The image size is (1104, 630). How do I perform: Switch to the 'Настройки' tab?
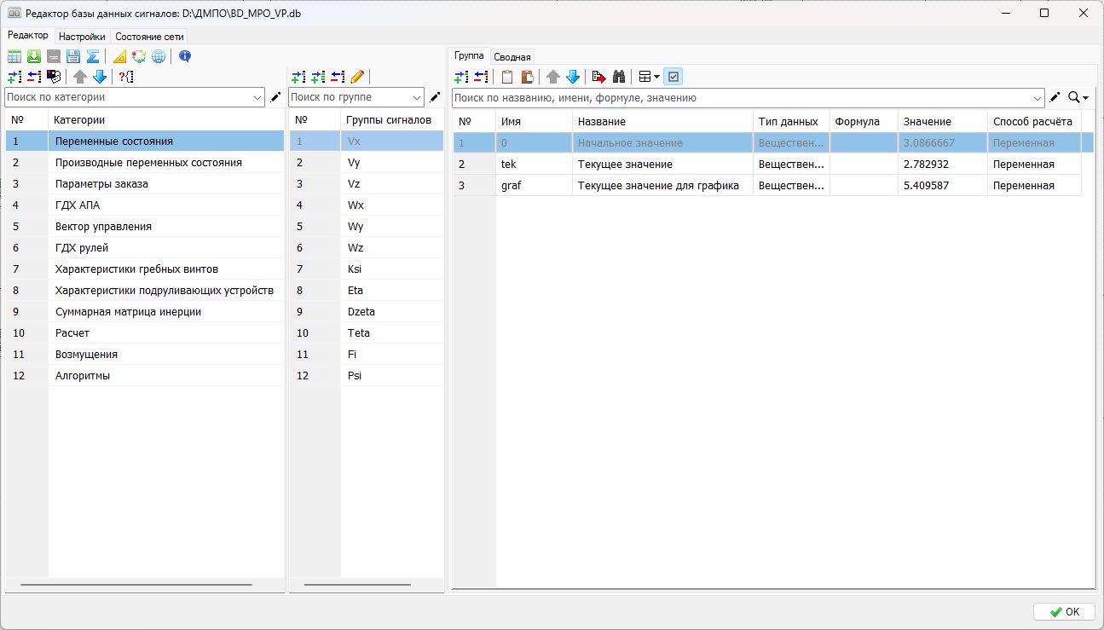point(82,37)
